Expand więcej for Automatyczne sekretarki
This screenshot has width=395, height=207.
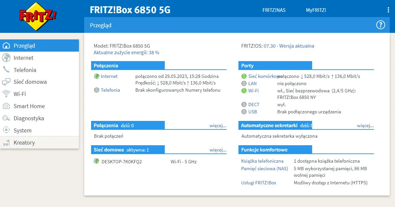[x=366, y=125]
